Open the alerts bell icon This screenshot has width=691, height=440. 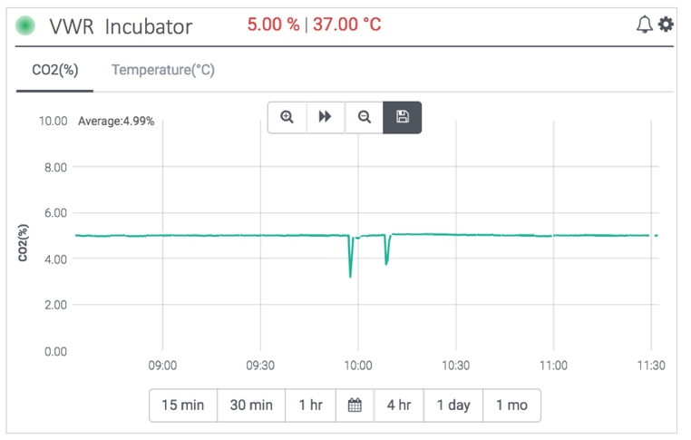644,24
